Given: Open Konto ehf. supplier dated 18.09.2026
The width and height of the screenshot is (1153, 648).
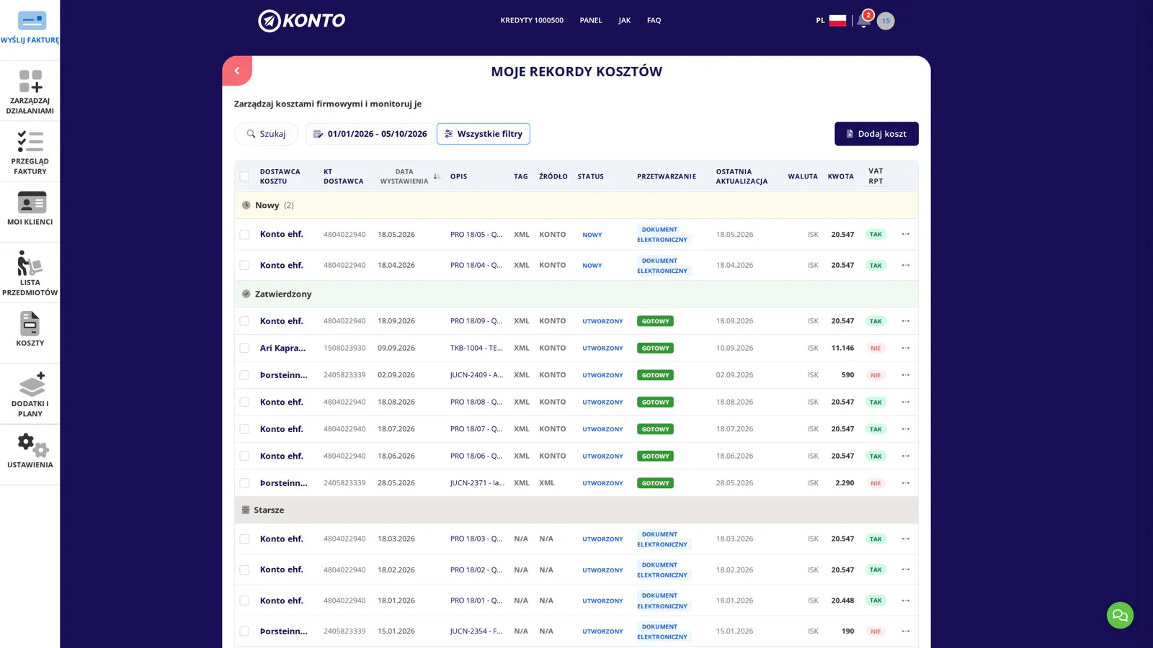Looking at the screenshot, I should [281, 321].
